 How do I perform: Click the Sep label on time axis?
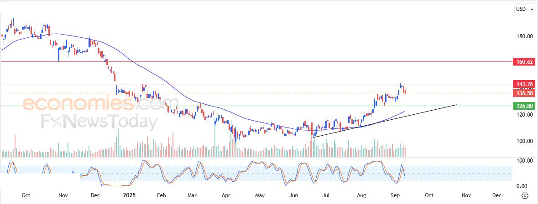pos(396,195)
